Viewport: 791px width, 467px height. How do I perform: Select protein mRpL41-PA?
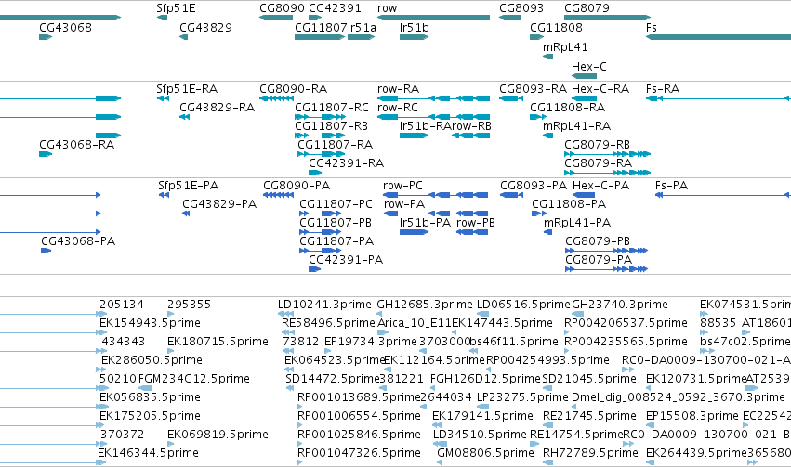click(577, 223)
